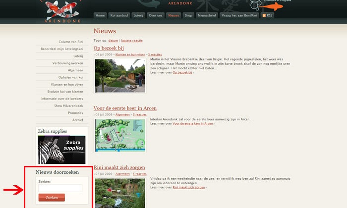This screenshot has width=347, height=208.
Task: Open sidebar item Ophalen van koi
Action: [x=70, y=77]
